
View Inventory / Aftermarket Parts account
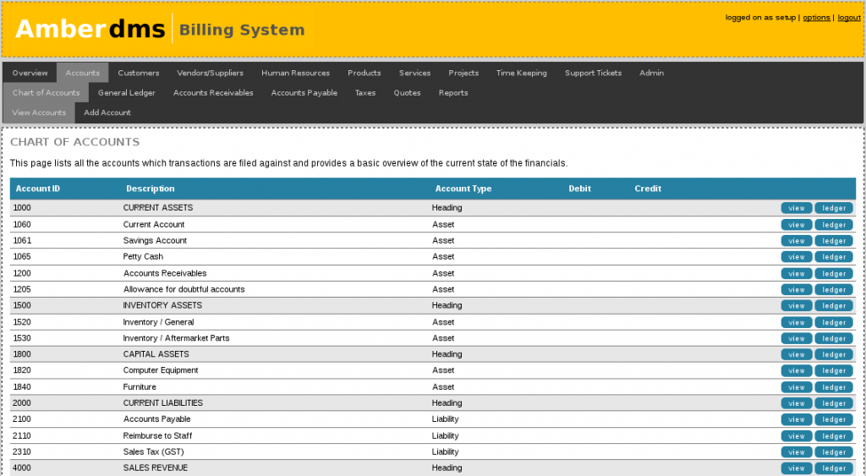(x=797, y=338)
